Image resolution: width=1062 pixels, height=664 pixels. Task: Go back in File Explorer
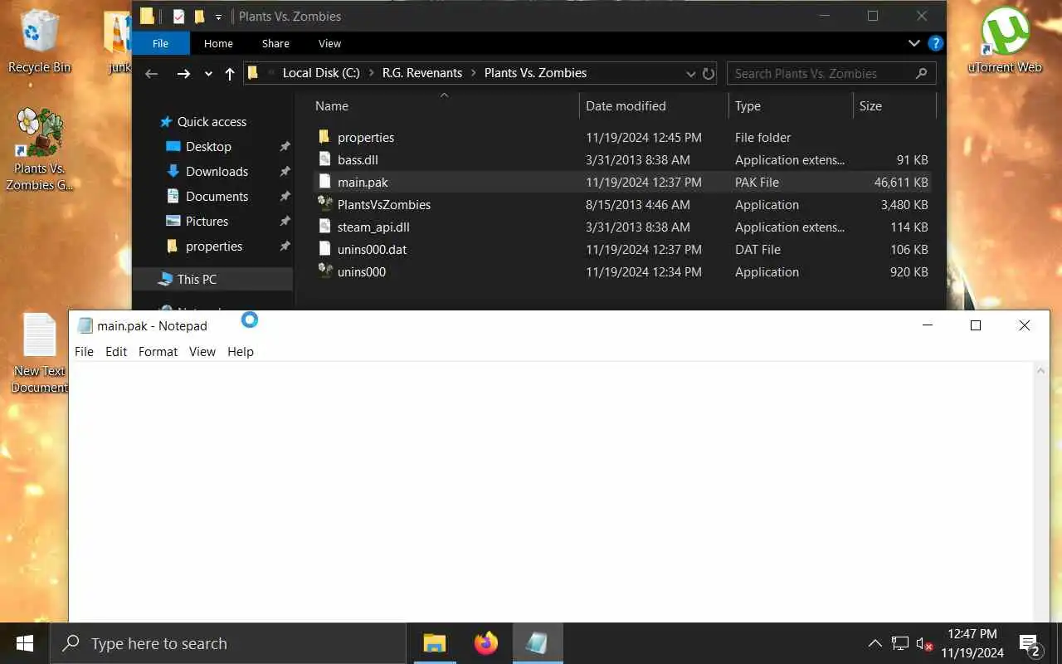click(151, 73)
